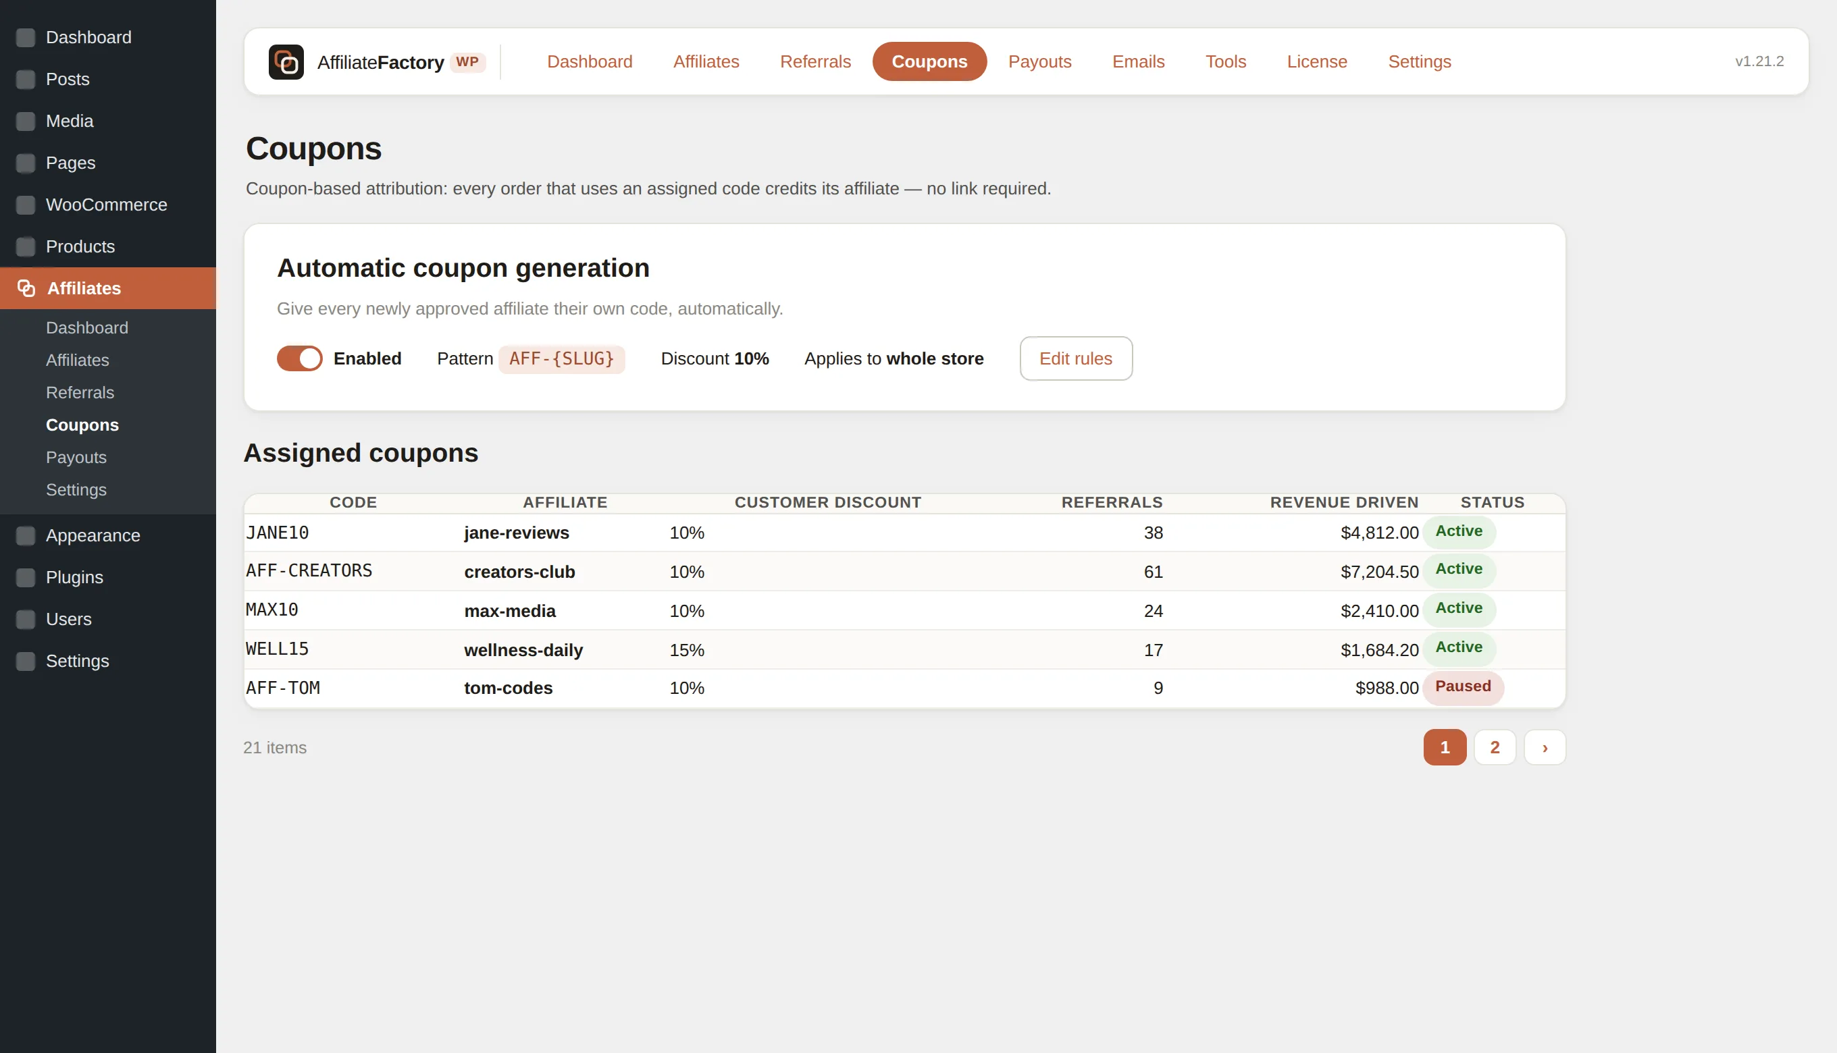Click coupon code MAX10

(x=272, y=610)
